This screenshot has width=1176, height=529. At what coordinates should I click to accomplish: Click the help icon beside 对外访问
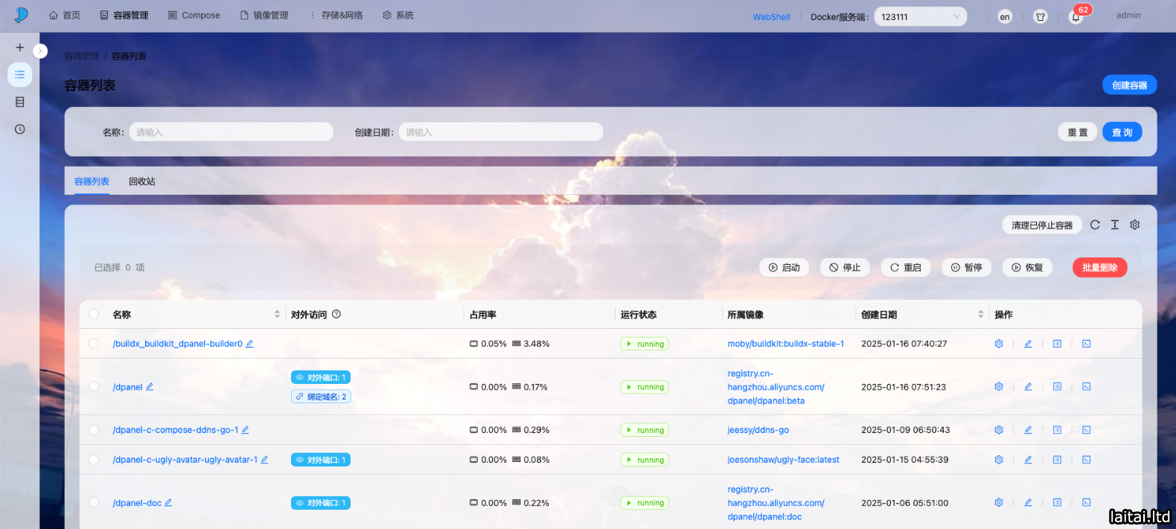(336, 315)
